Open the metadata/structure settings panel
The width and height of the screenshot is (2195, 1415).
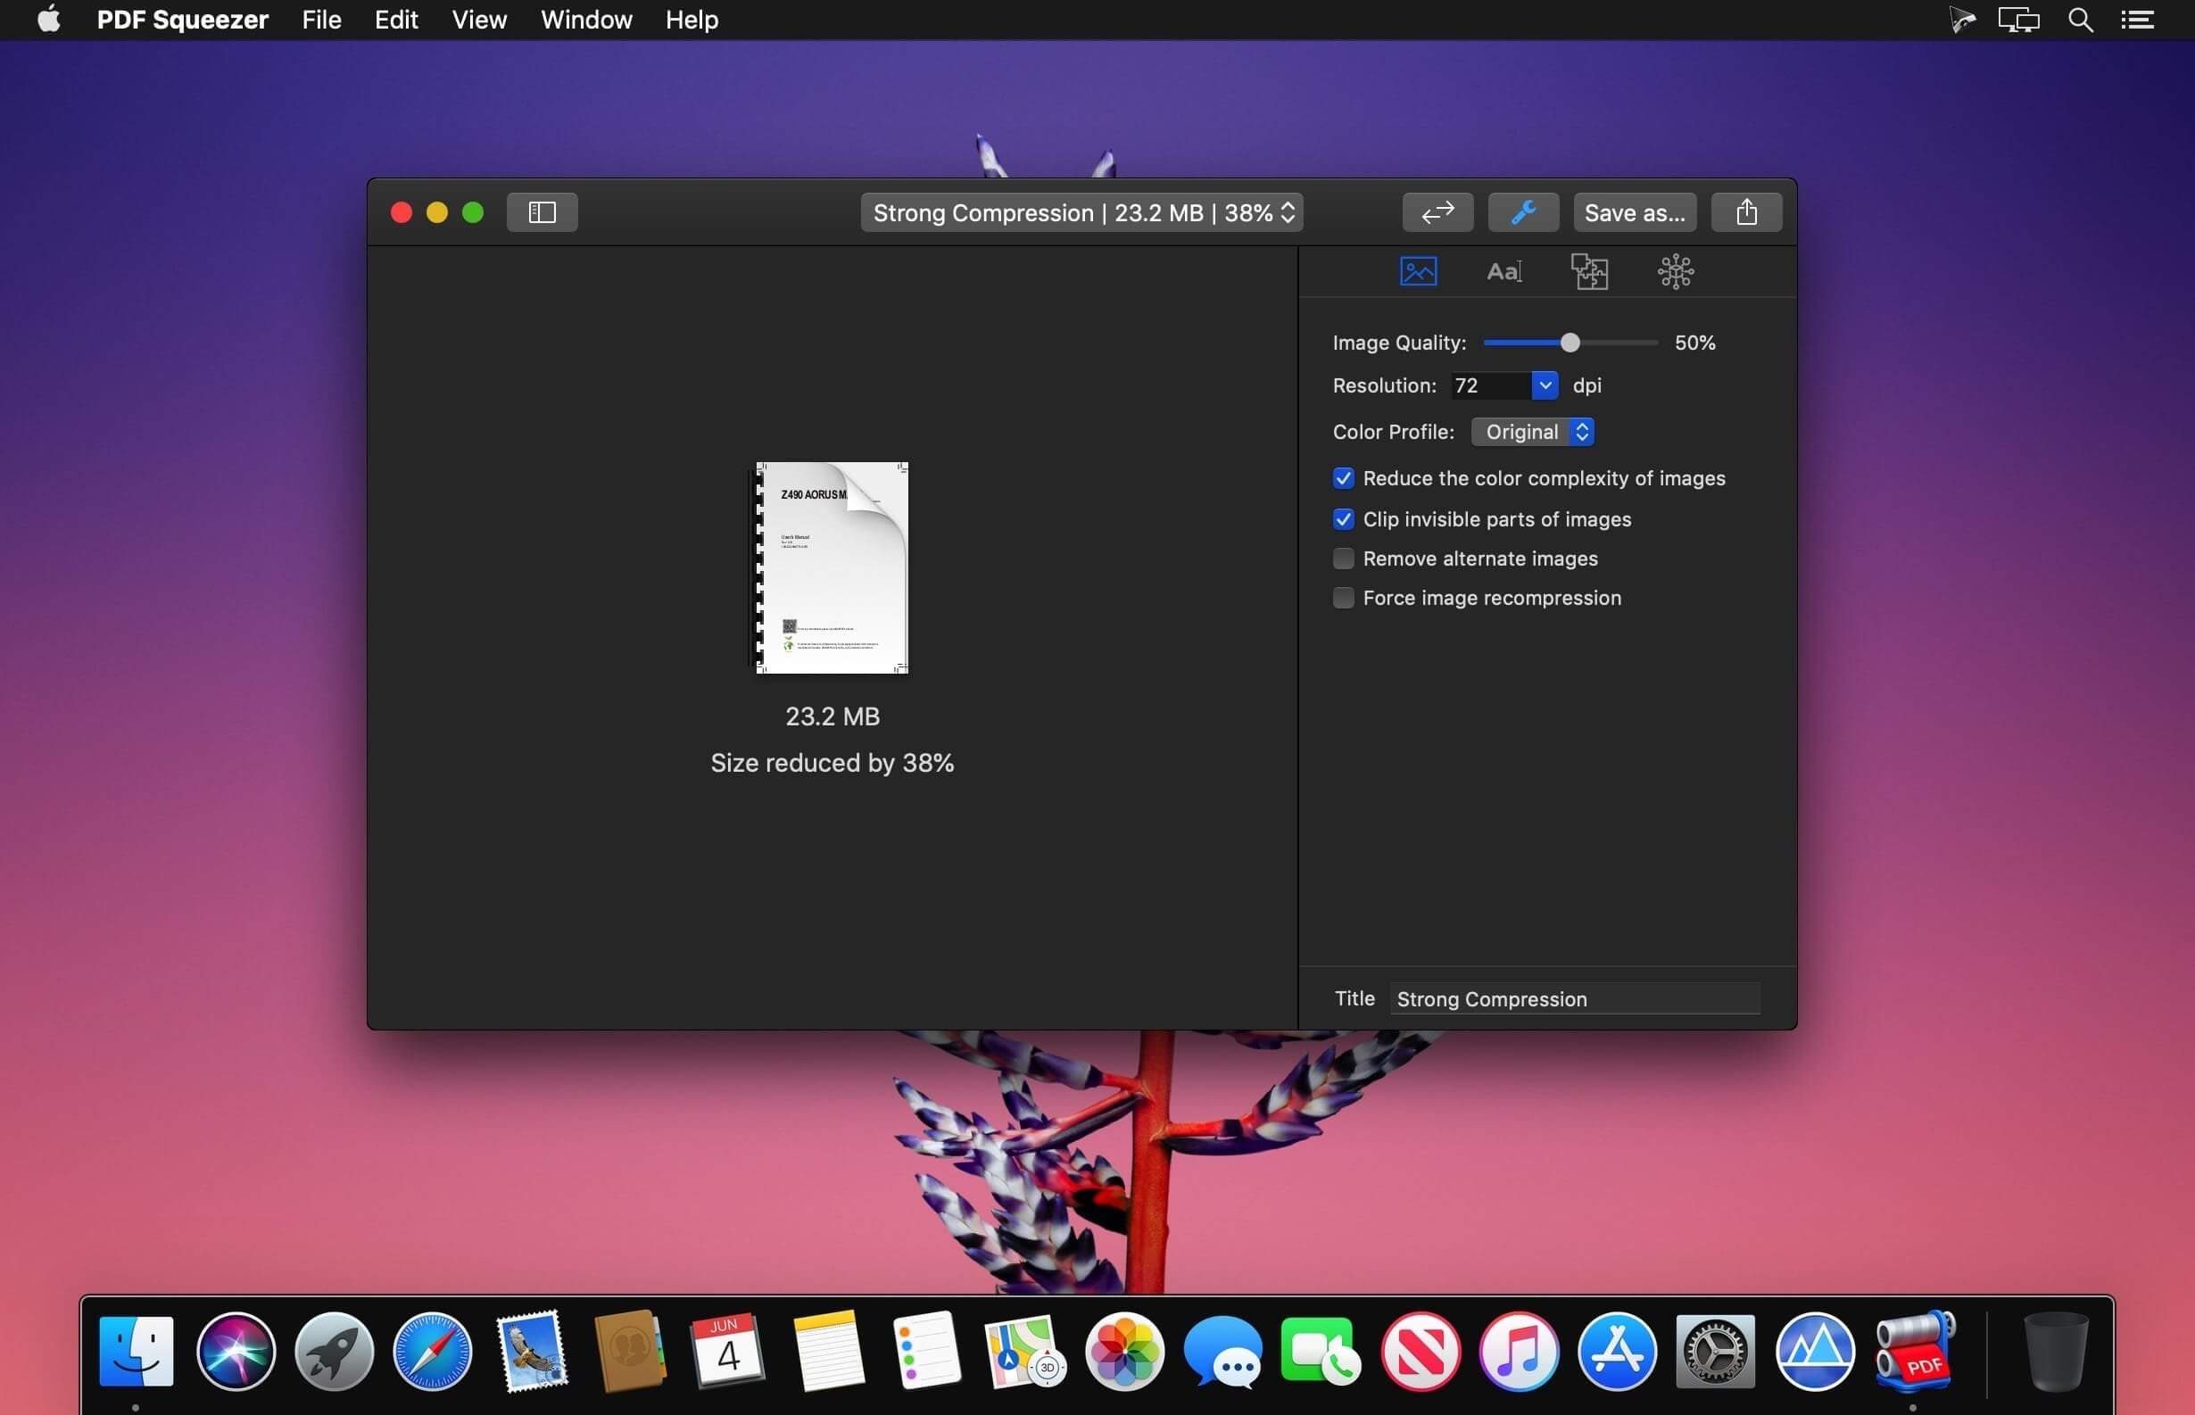[1676, 270]
